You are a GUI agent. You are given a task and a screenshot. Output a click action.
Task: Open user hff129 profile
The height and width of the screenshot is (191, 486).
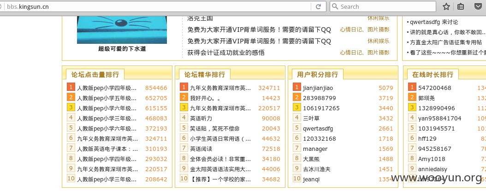coord(427,138)
